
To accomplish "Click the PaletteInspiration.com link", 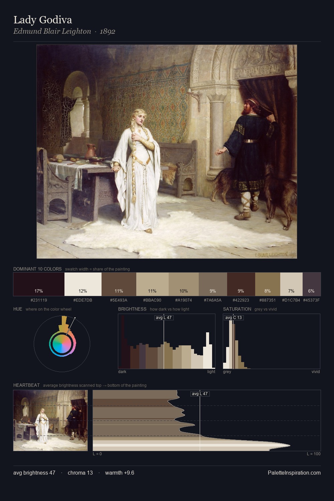I will point(294,473).
